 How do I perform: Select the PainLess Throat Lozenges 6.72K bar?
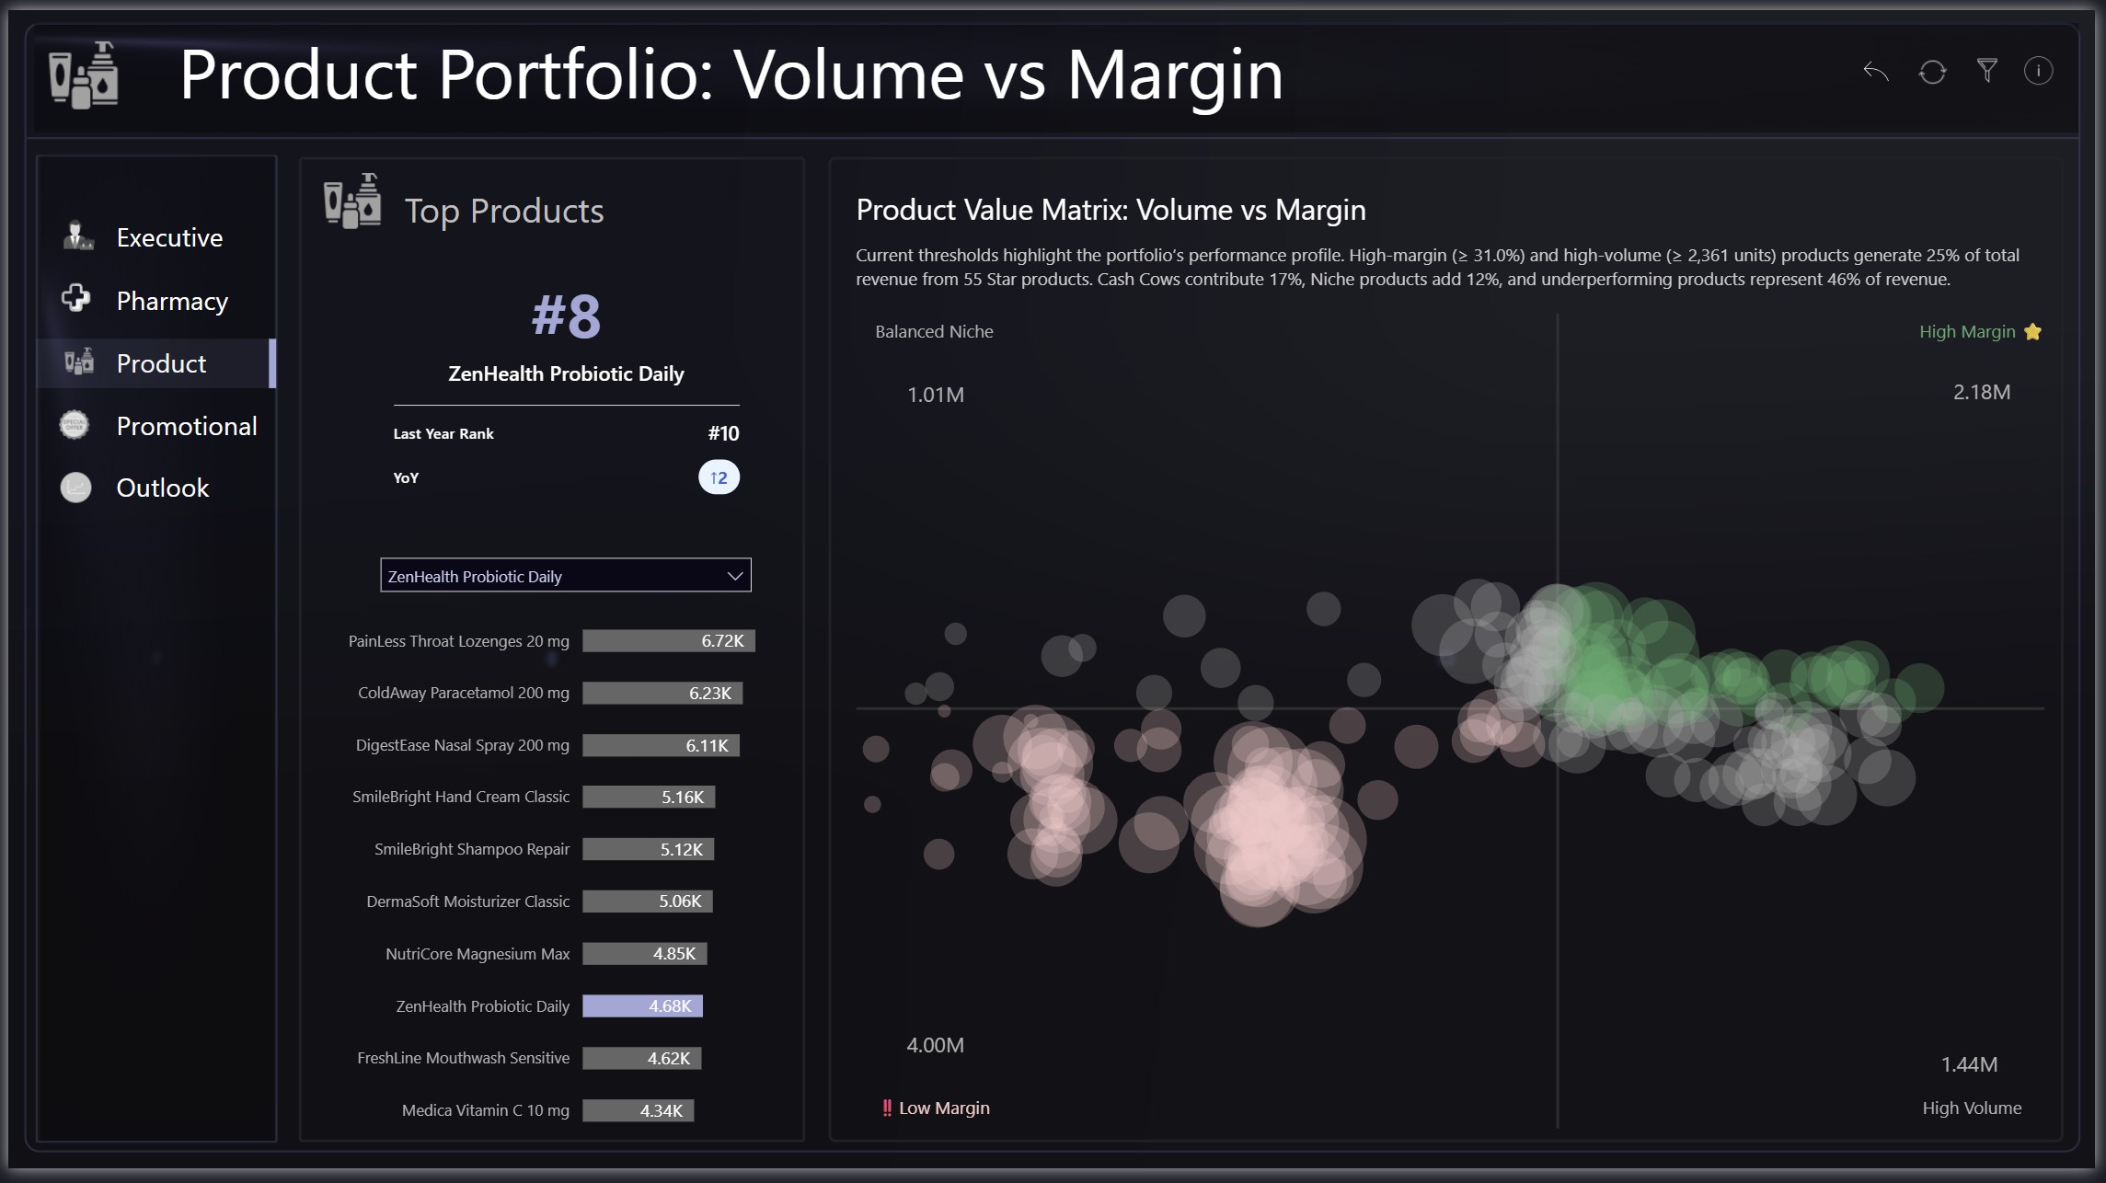[668, 641]
